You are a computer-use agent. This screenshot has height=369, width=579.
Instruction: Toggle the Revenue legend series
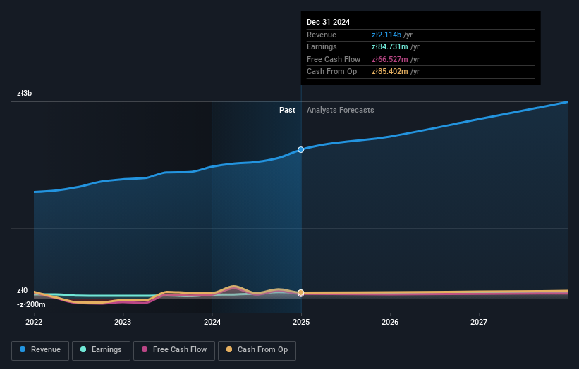(40, 350)
